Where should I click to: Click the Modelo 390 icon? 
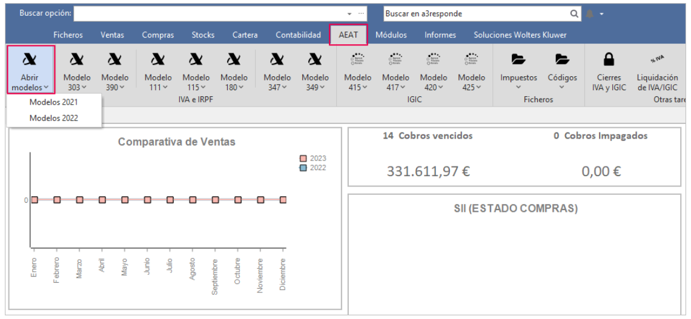point(115,59)
